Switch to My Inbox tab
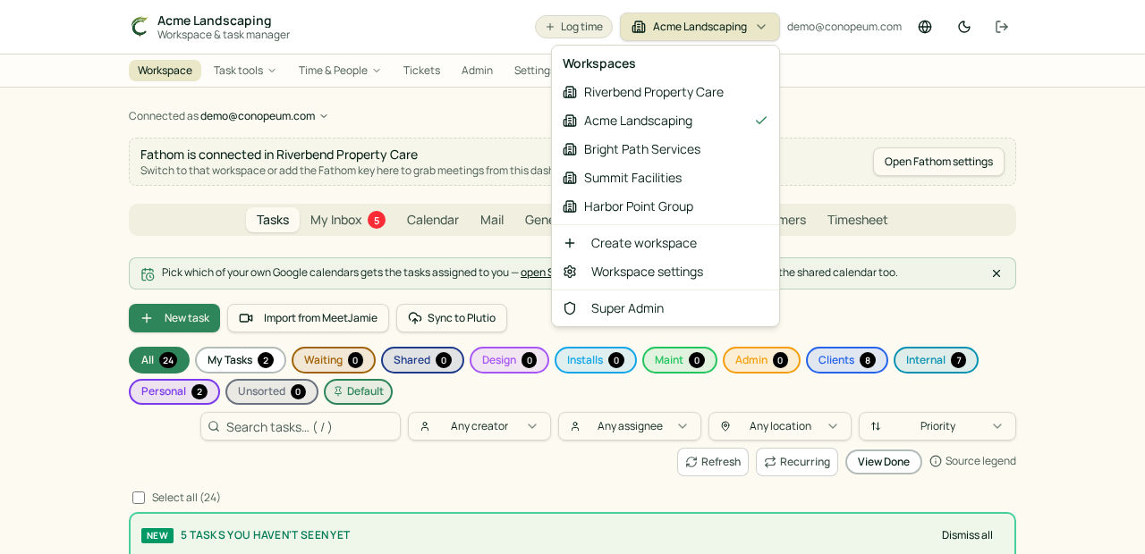1145x554 pixels. pos(348,220)
